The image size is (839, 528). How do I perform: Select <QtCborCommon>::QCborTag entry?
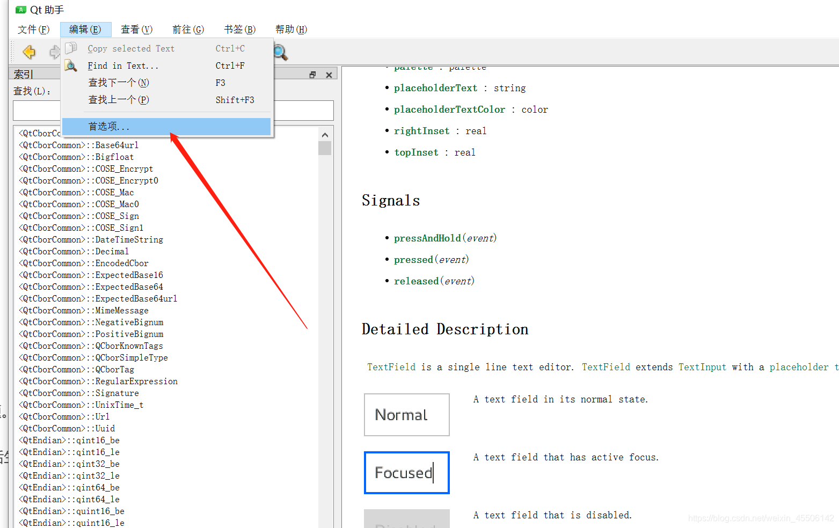(76, 369)
